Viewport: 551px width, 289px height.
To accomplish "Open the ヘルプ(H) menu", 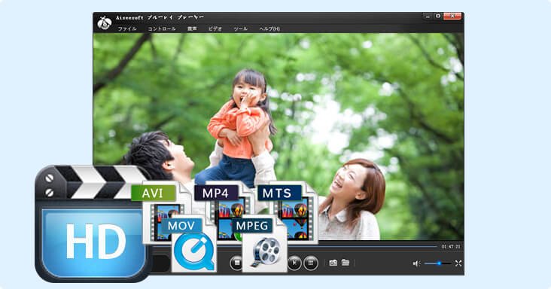I will pyautogui.click(x=269, y=29).
